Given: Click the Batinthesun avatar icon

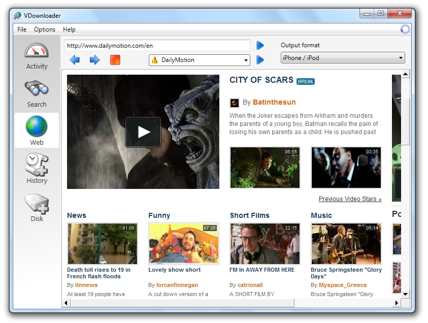Looking at the screenshot, I should coord(235,103).
